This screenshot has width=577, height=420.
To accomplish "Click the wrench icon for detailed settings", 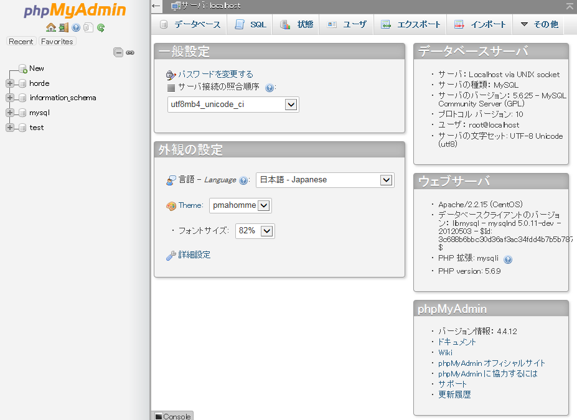I will click(x=171, y=256).
